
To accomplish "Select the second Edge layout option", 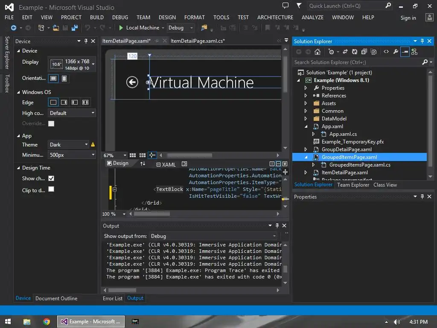I will click(x=64, y=102).
